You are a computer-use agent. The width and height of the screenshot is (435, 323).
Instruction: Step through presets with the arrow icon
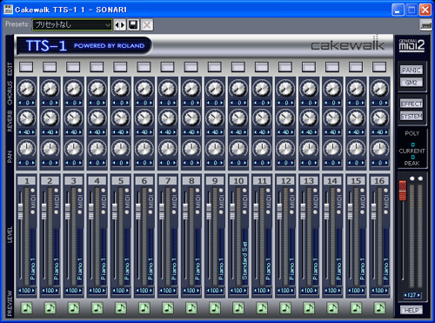(x=120, y=25)
